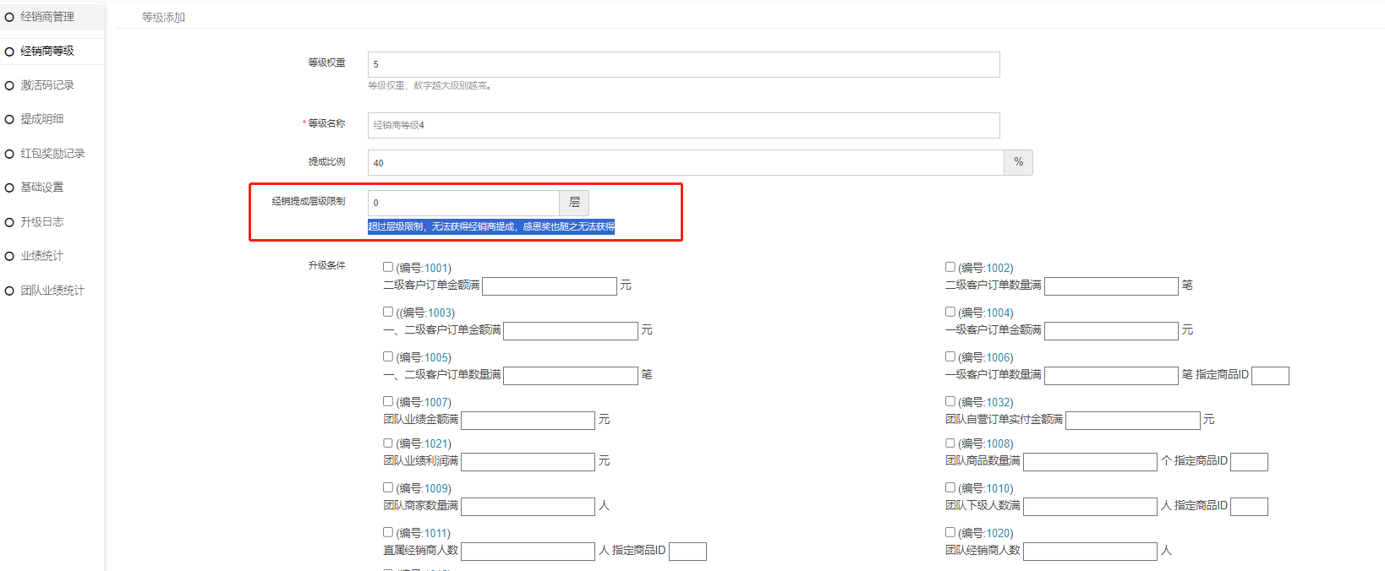Check the 编号:1001 upgrade condition checkbox
Image resolution: width=1385 pixels, height=571 pixels.
(x=388, y=267)
